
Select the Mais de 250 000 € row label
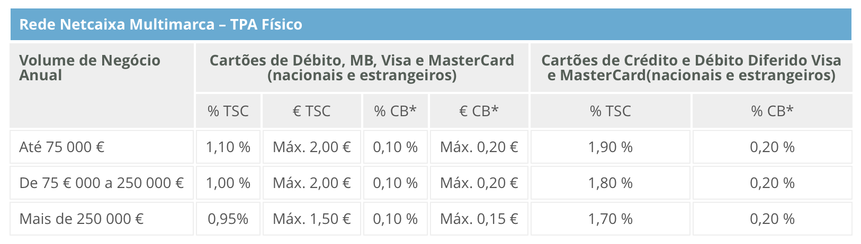coord(82,219)
